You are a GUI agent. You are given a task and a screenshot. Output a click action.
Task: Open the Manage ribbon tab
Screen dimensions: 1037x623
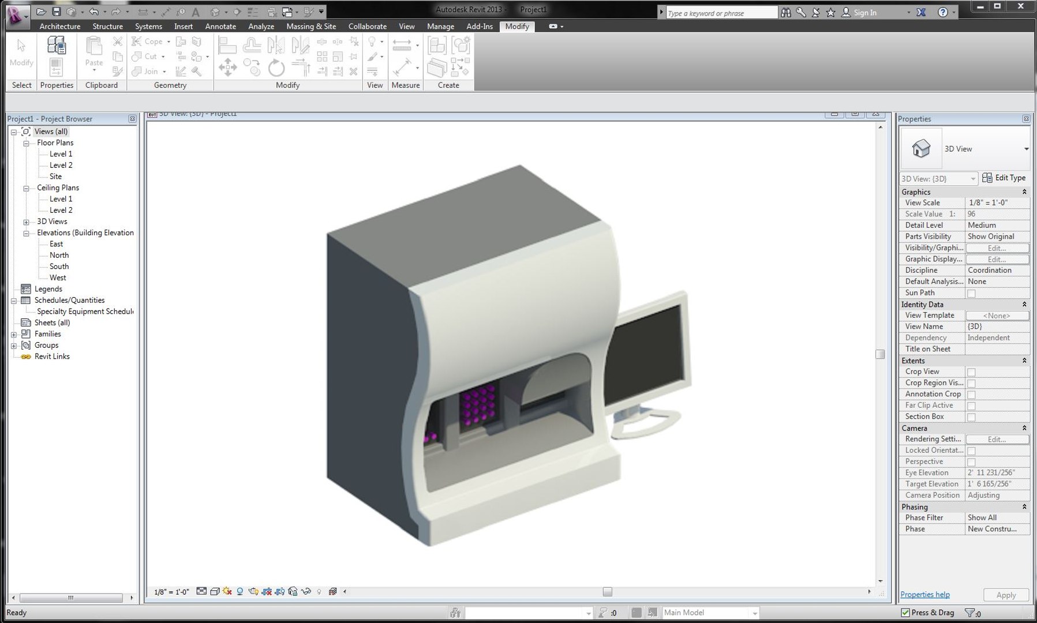[440, 27]
